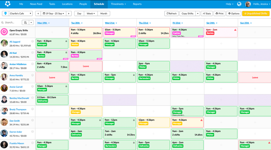
Task: Click the pink Open/Empty Shifts clock icon
Action: coord(4,31)
